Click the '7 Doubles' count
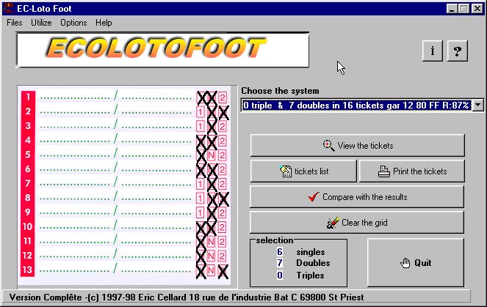This screenshot has width=487, height=307. pyautogui.click(x=280, y=263)
